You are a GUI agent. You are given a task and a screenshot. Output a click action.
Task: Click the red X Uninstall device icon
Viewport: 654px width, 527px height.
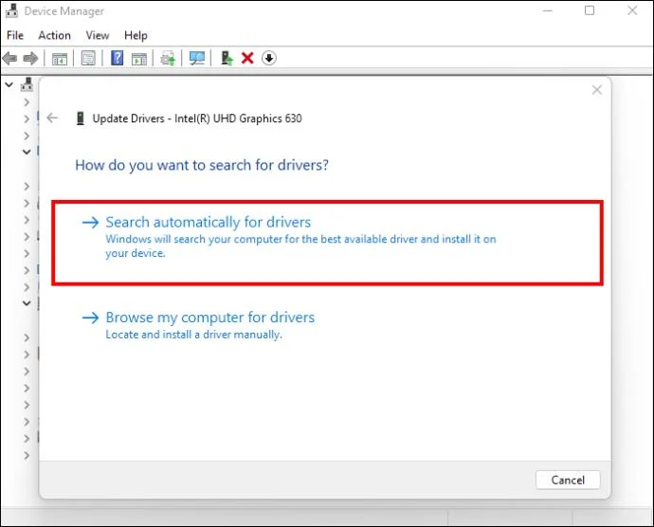(247, 58)
